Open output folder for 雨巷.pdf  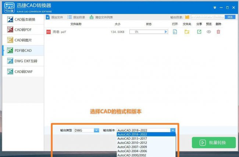click(187, 32)
